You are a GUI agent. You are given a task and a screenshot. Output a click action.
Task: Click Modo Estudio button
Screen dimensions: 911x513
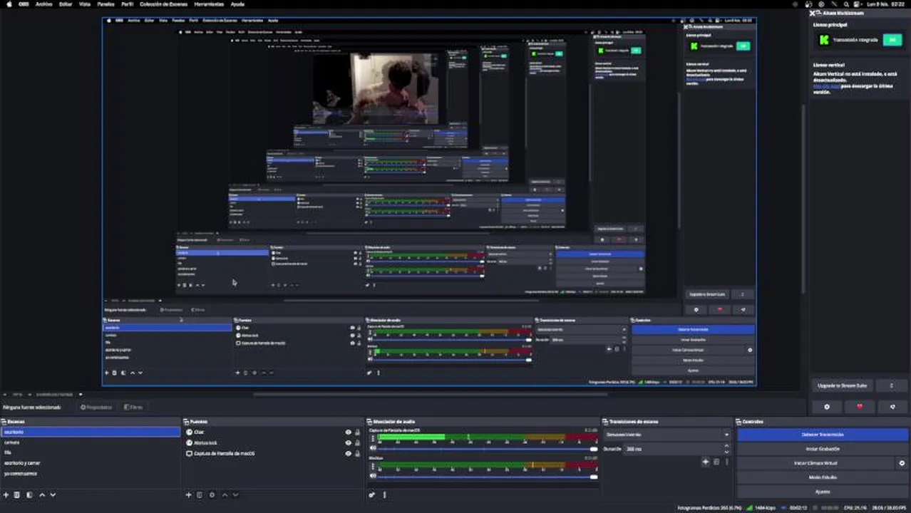[823, 477]
